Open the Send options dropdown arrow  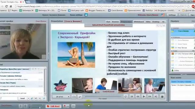click(x=28, y=98)
